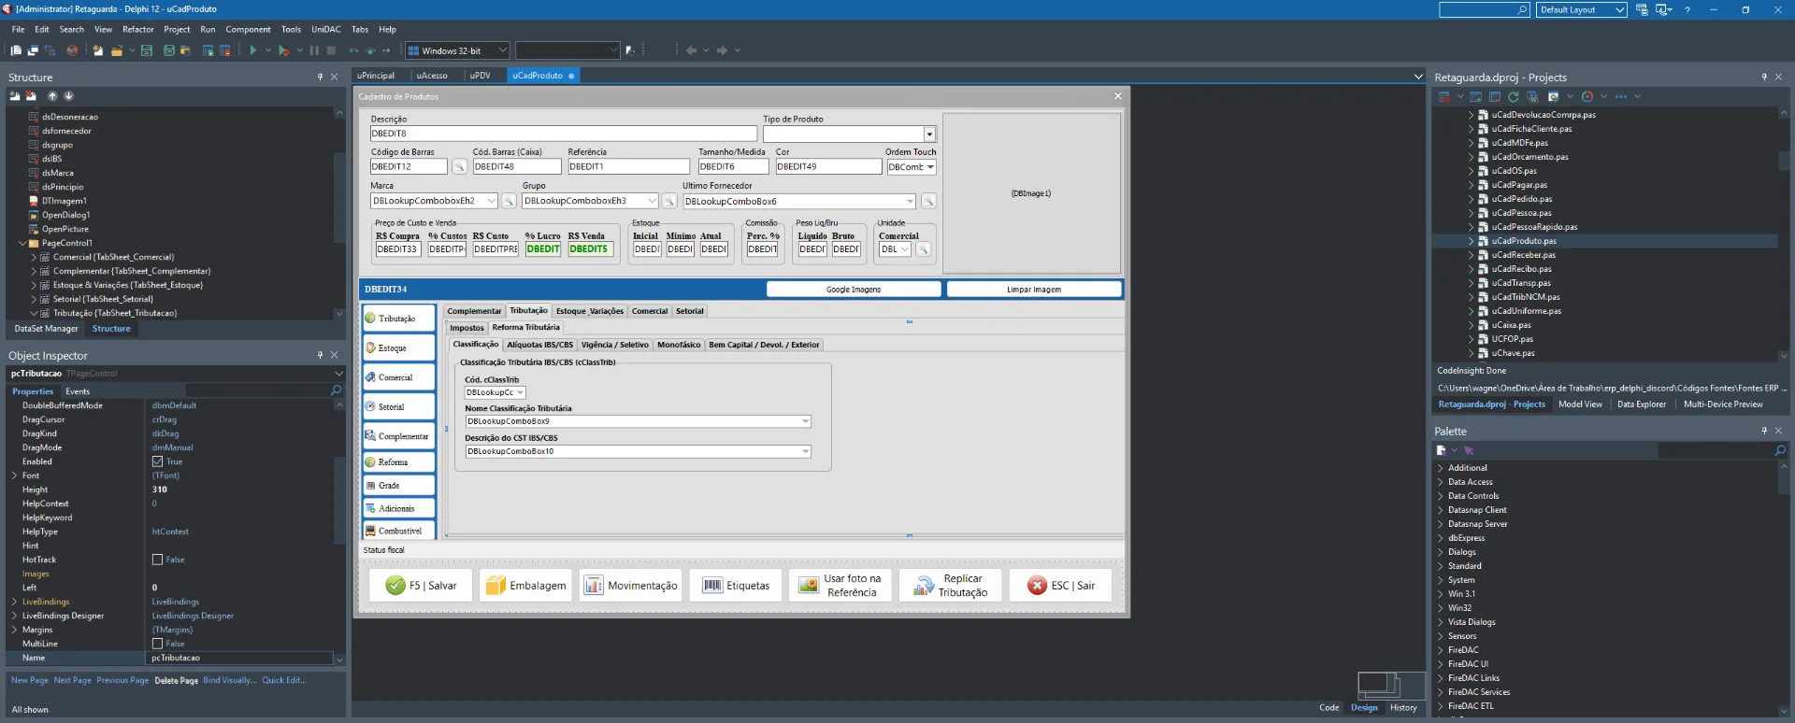Toggle the HotTrack property checkbox

[157, 560]
